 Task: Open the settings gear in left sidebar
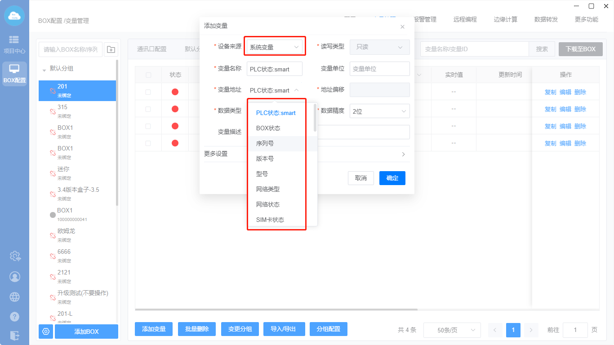(x=15, y=256)
